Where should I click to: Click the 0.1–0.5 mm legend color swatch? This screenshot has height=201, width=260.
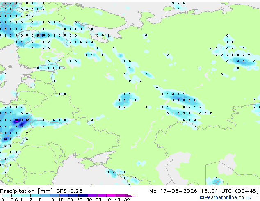tap(7, 196)
